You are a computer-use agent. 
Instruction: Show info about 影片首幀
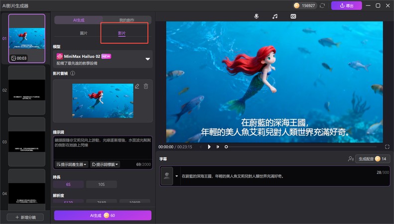(73, 73)
